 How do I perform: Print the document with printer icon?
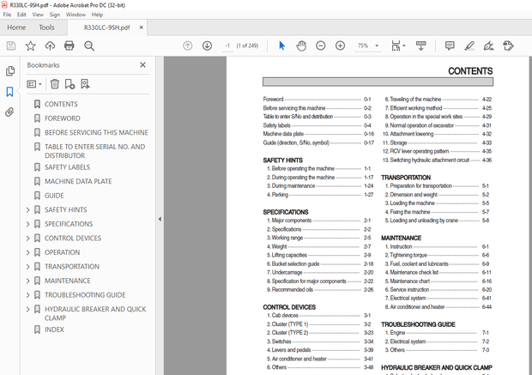point(70,45)
